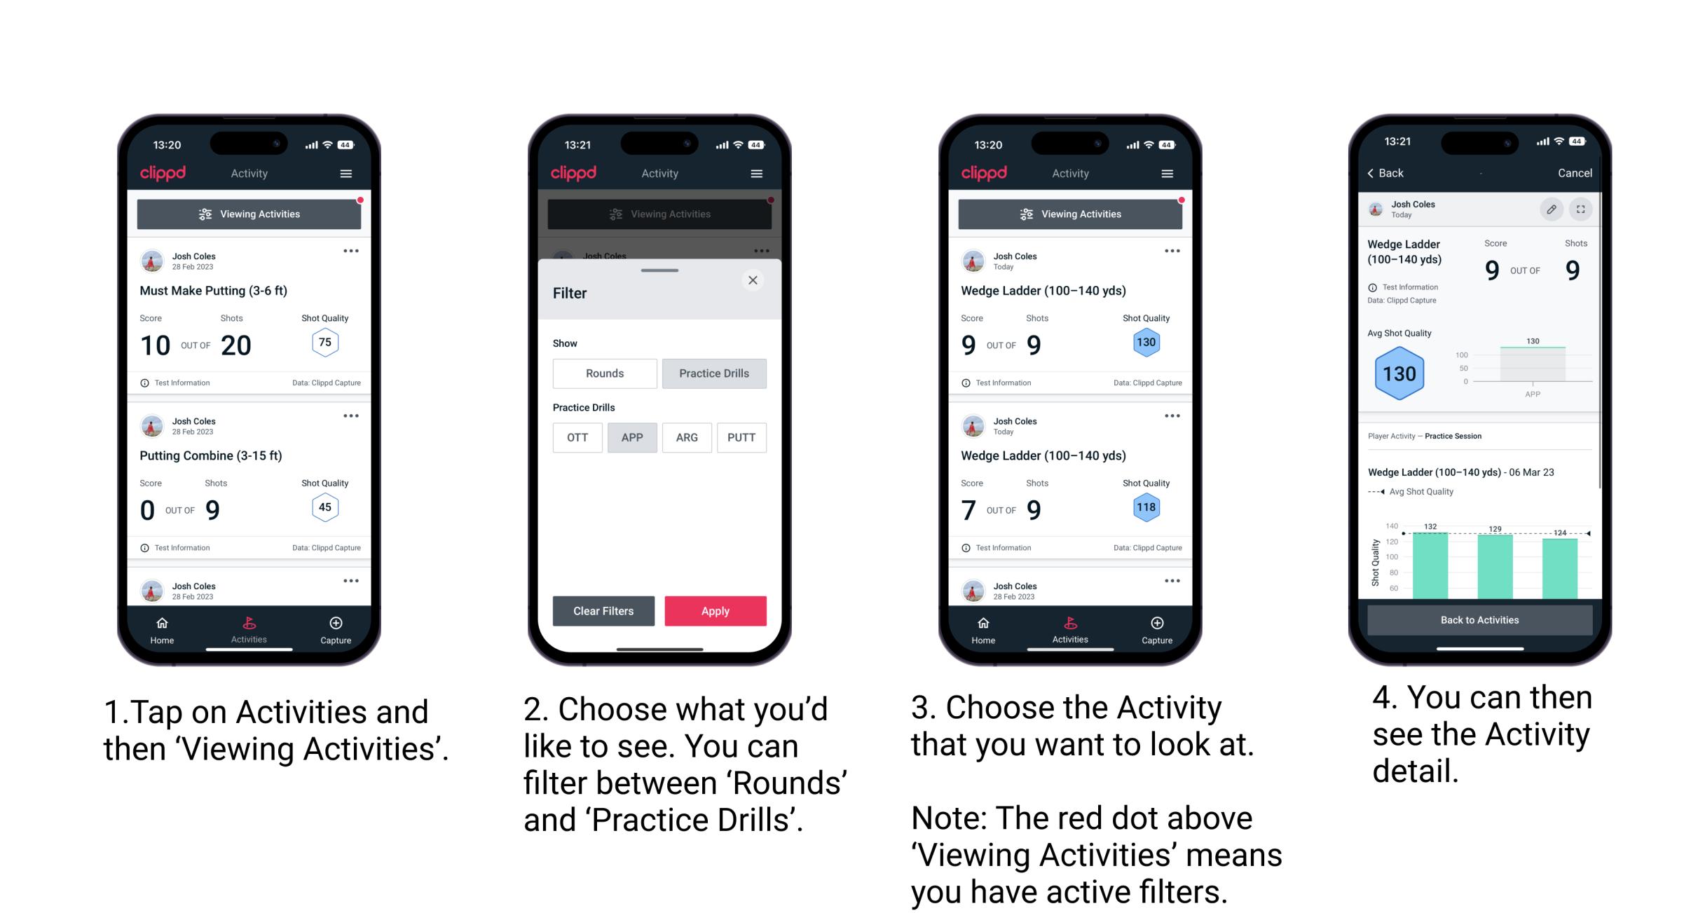Tap the three-dot menu on Josh Coles activity

[351, 251]
